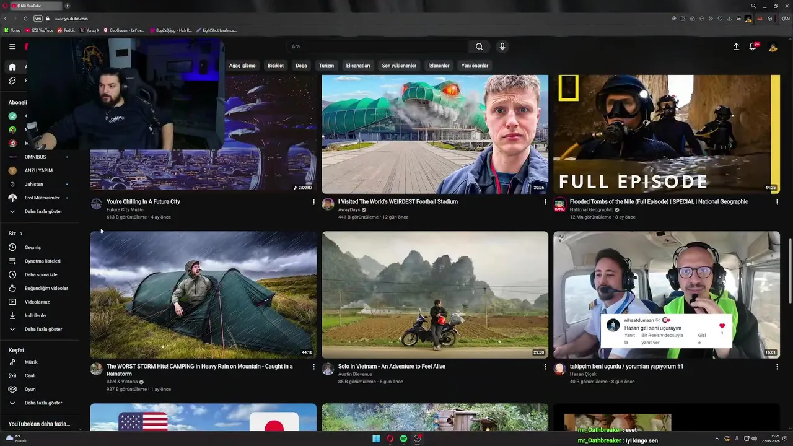Open the Windows Start button
Screen dimensions: 793x446
point(376,439)
